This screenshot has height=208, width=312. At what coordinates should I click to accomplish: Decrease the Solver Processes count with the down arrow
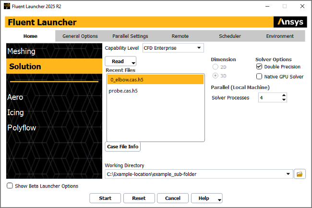pyautogui.click(x=284, y=100)
